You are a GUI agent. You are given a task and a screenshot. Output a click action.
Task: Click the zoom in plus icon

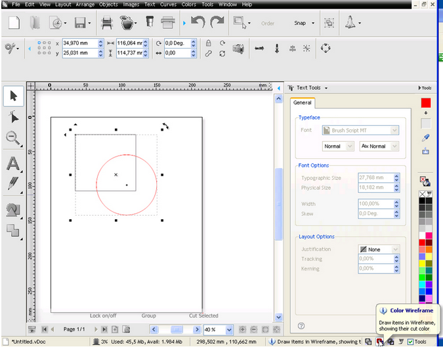(x=242, y=329)
